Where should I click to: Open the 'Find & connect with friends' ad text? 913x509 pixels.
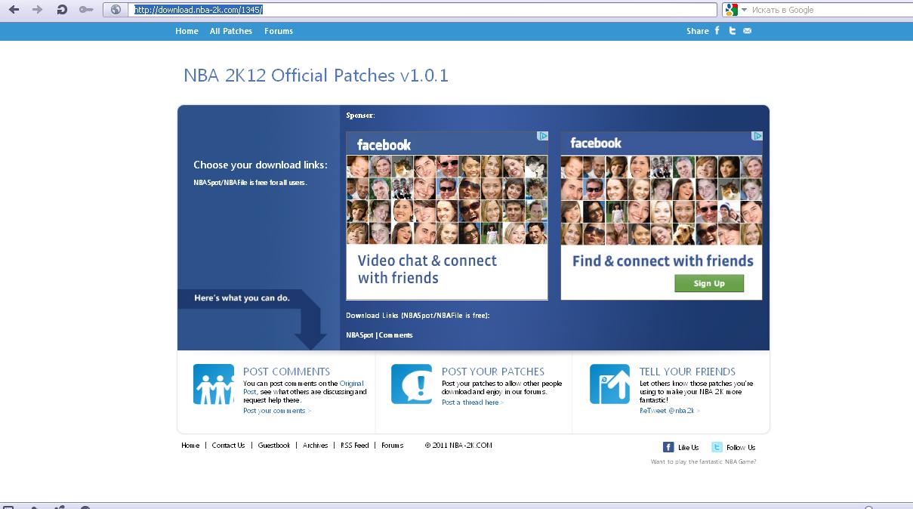[x=662, y=261]
